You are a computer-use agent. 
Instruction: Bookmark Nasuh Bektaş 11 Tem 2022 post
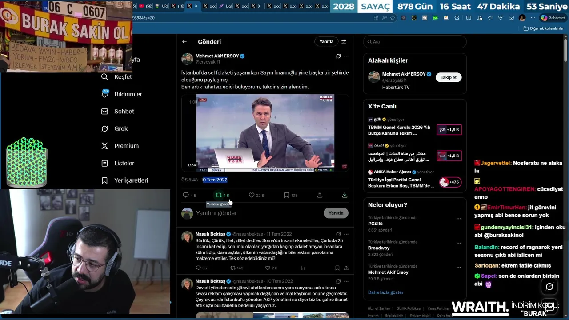point(337,268)
